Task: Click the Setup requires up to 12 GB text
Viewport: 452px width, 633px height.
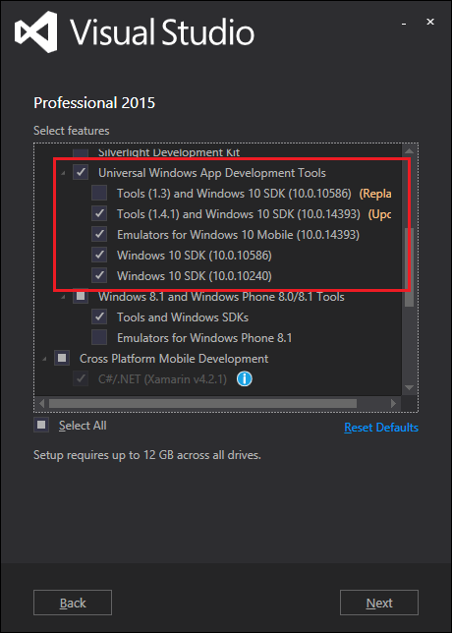Action: [147, 455]
